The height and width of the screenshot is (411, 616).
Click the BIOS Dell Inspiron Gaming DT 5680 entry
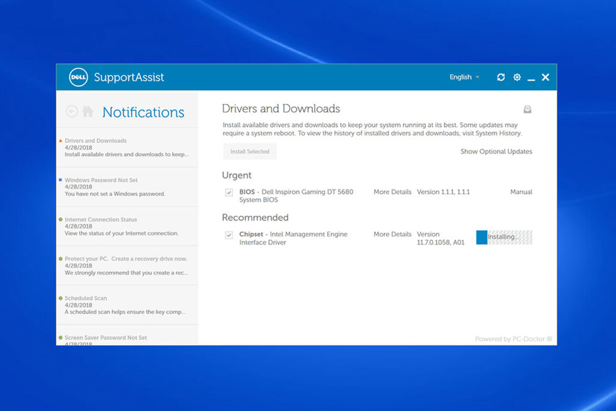click(296, 195)
